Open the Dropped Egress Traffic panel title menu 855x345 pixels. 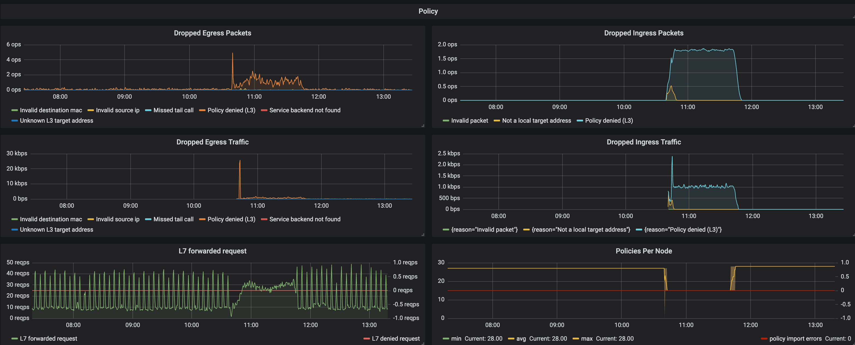click(212, 142)
